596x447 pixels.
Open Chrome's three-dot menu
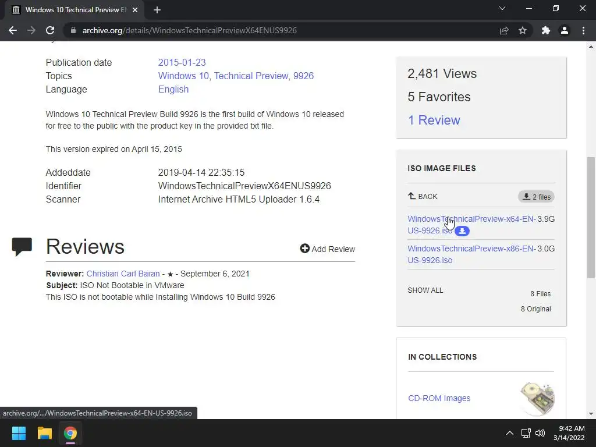[x=583, y=30]
